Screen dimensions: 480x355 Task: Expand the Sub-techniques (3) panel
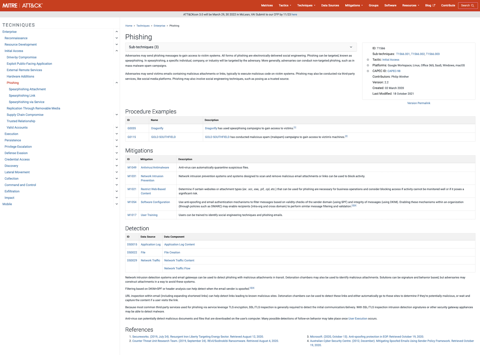tap(241, 47)
